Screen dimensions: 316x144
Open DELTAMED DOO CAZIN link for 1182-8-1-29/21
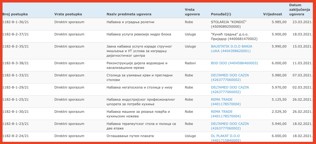(x=230, y=90)
